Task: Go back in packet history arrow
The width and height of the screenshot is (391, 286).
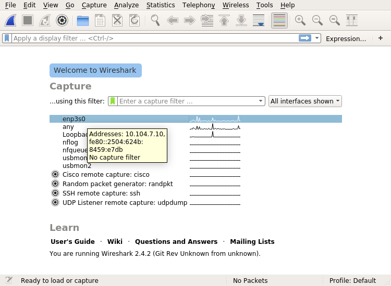Action: (173, 20)
